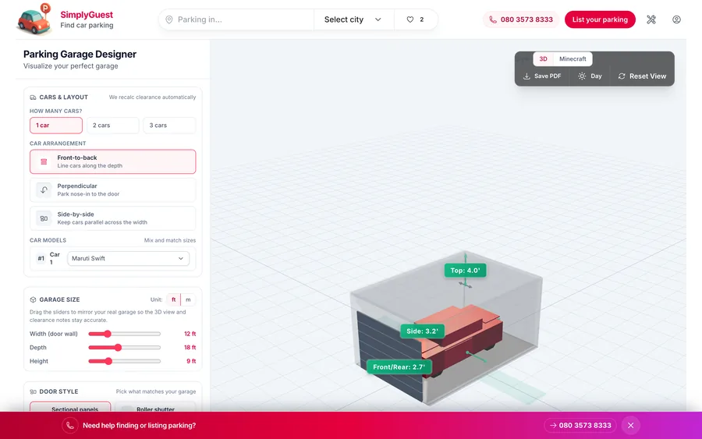Call 080 3573 8333 in the header

point(521,19)
